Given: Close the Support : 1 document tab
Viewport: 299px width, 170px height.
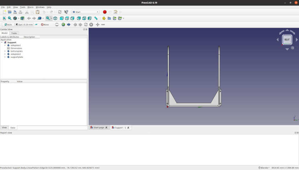Looking at the screenshot, I should click(128, 127).
